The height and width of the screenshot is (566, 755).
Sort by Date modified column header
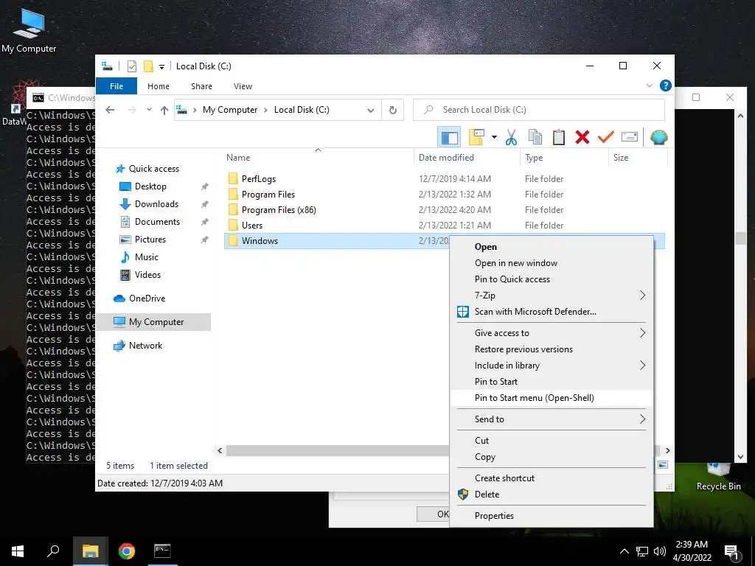coord(467,158)
